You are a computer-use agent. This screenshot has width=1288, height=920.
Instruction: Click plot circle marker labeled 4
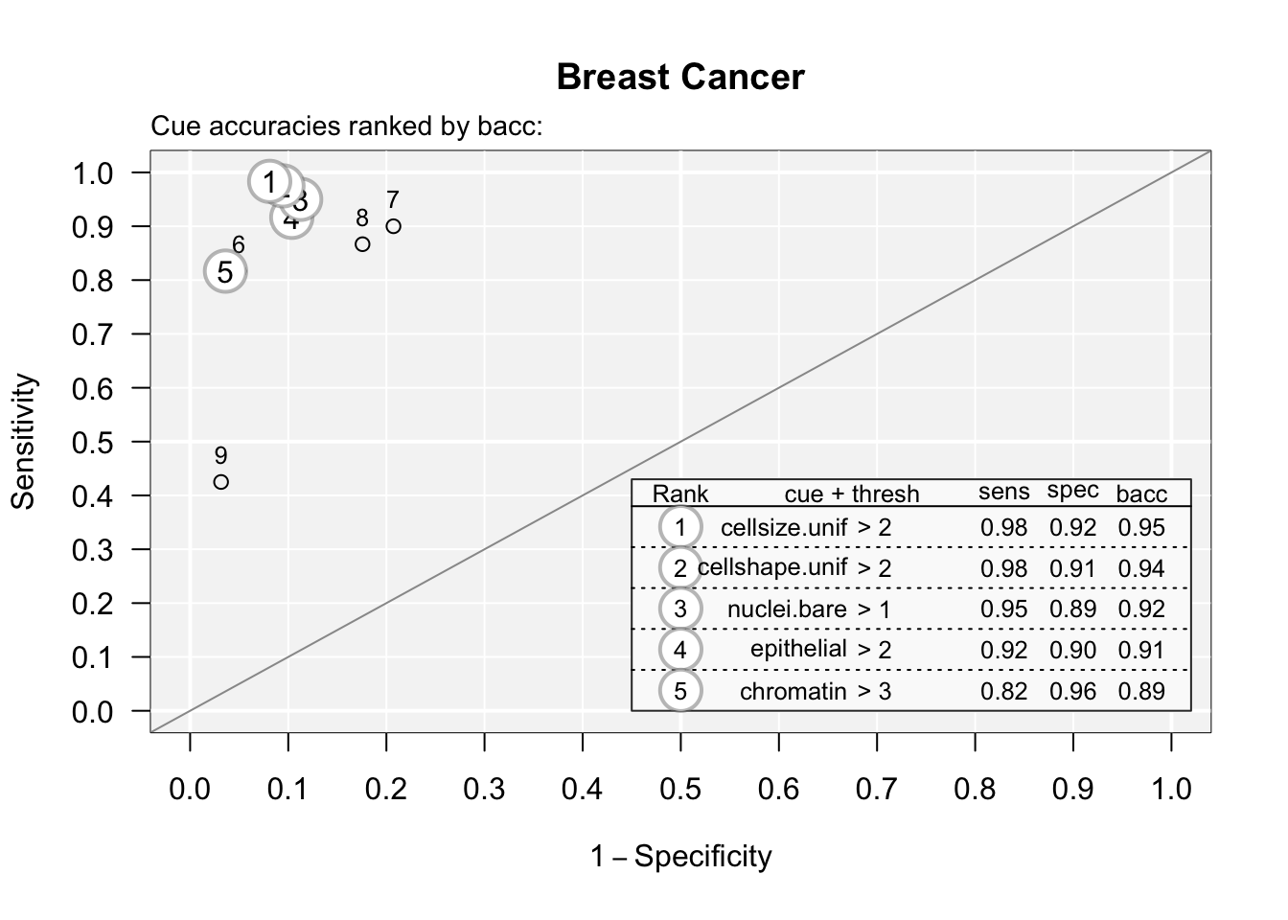click(290, 219)
